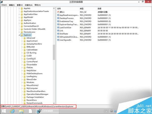The height and width of the screenshot is (114, 152).
Task: Click the ShellState value icon
Action: pyautogui.click(x=58, y=34)
